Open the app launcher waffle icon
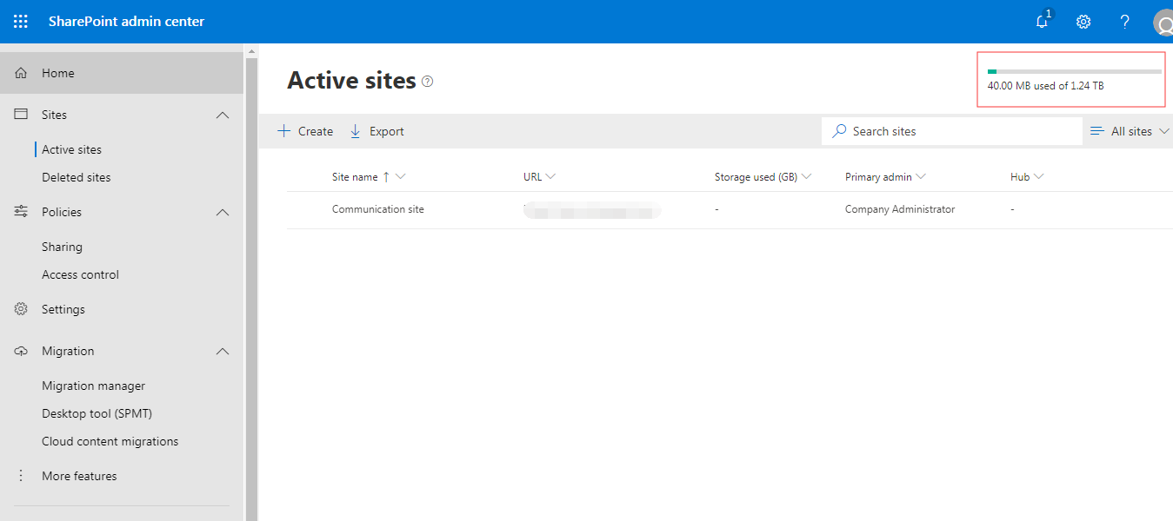Viewport: 1173px width, 521px height. point(21,22)
